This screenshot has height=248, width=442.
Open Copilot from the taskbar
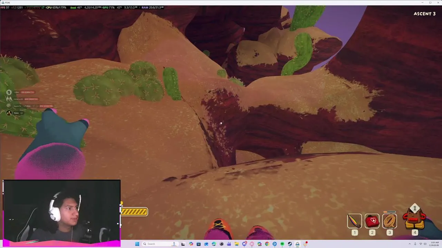pyautogui.click(x=191, y=244)
